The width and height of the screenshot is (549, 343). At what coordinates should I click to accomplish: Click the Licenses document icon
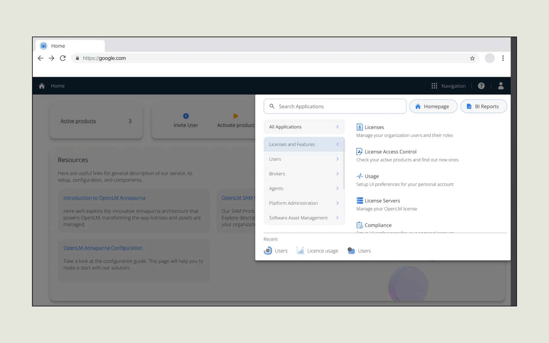click(x=360, y=127)
